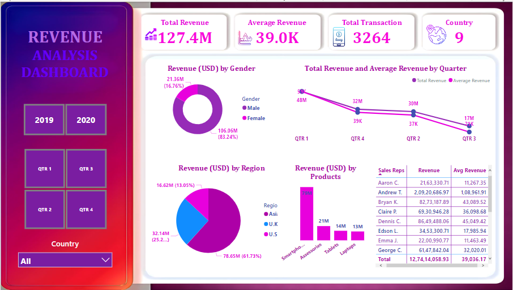The image size is (513, 290).
Task: Click the Average Revenue chart icon
Action: coord(245,38)
